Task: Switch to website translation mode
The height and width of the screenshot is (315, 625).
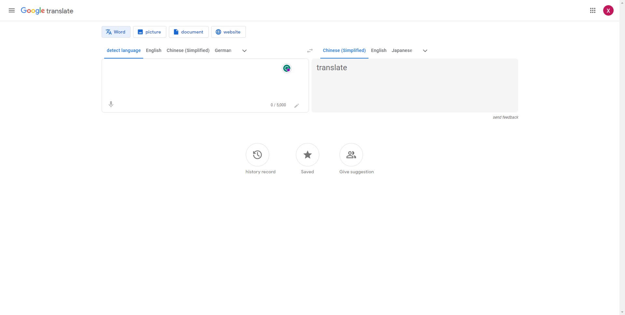Action: click(x=228, y=32)
